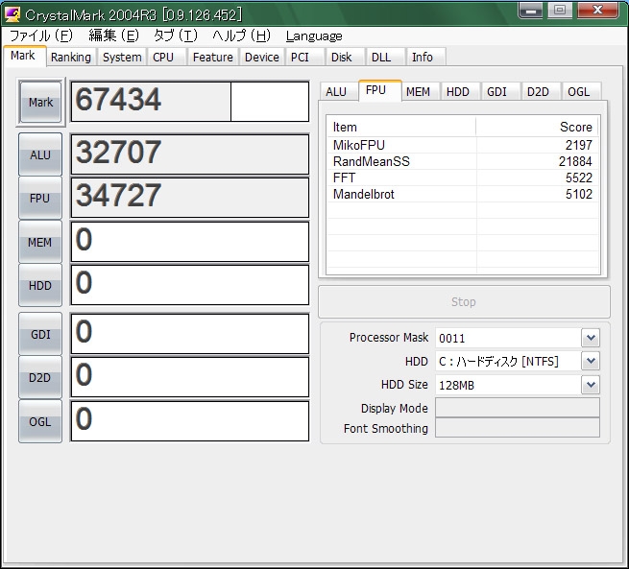Switch to the System tab
This screenshot has height=569, width=629.
click(122, 58)
